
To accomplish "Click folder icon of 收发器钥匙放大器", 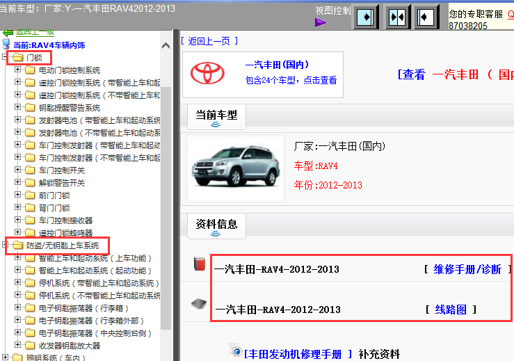I will click(x=30, y=346).
